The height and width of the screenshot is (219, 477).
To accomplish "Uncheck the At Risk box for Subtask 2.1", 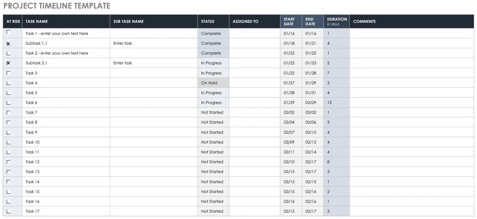I will coord(8,63).
